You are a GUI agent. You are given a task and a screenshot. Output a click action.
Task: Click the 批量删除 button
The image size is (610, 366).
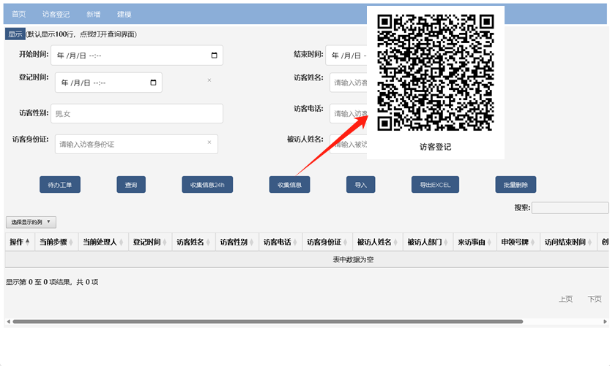516,185
